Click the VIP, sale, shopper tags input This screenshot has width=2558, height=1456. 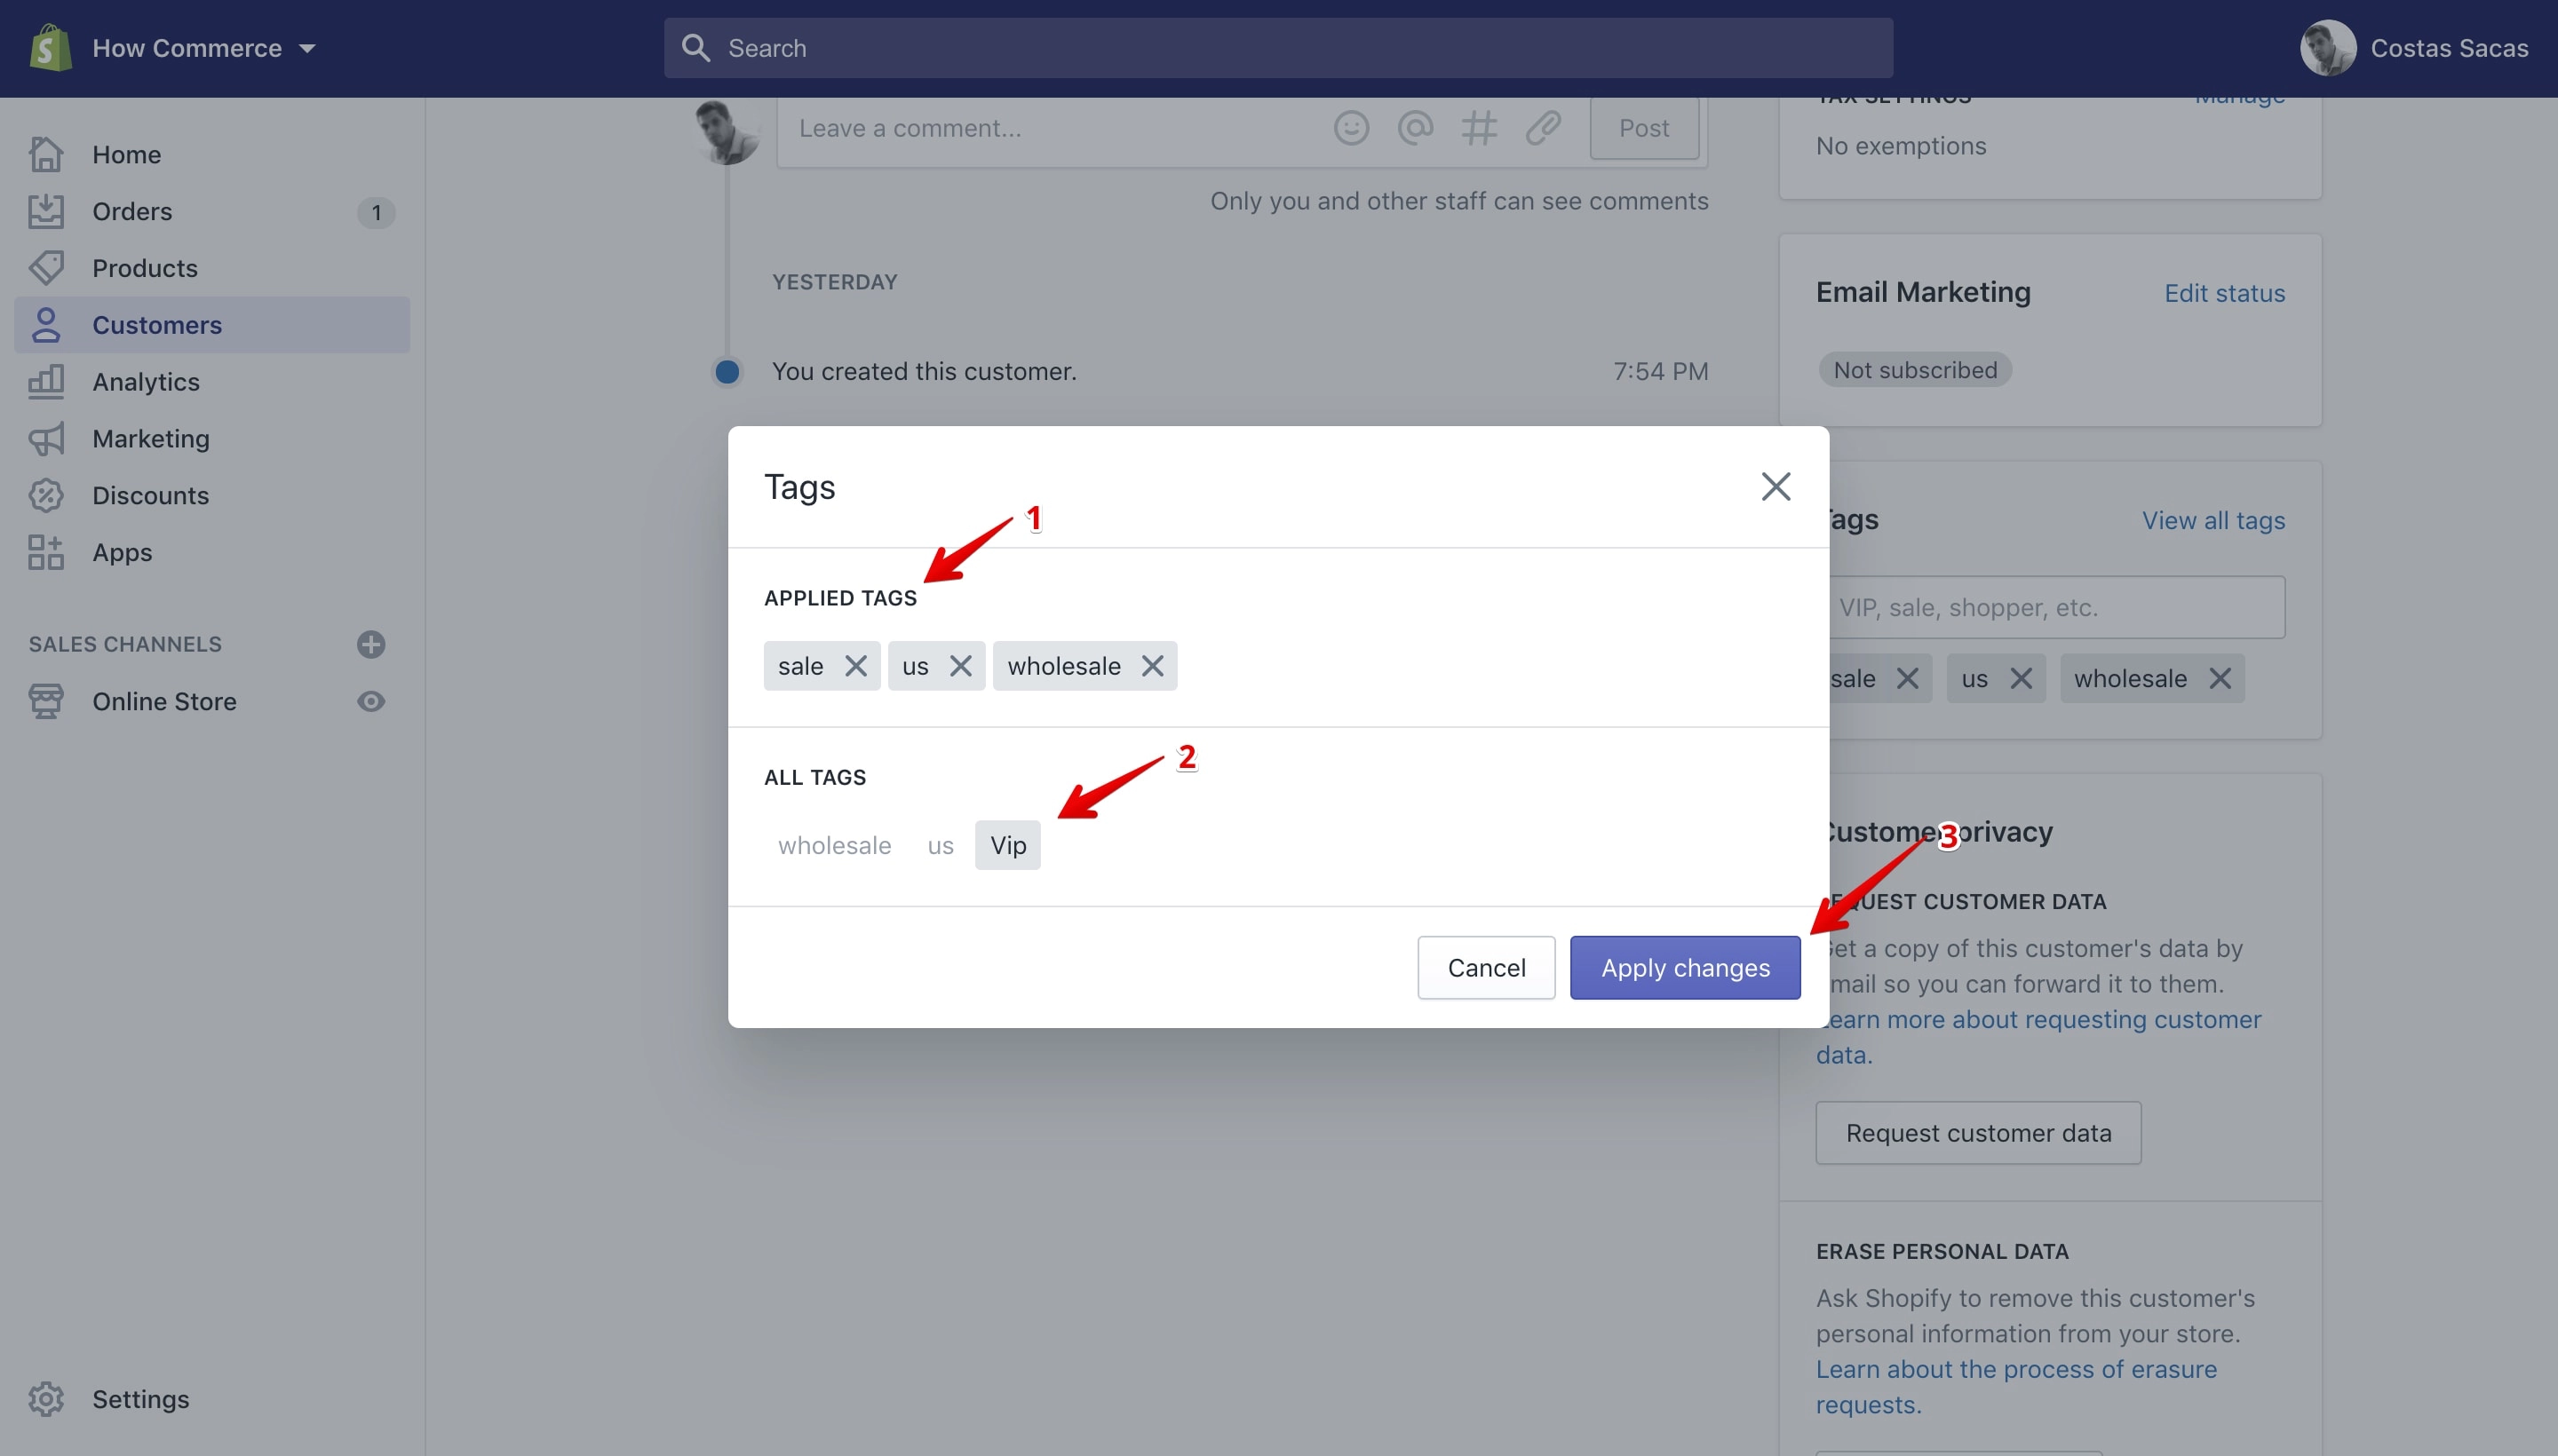tap(2057, 607)
